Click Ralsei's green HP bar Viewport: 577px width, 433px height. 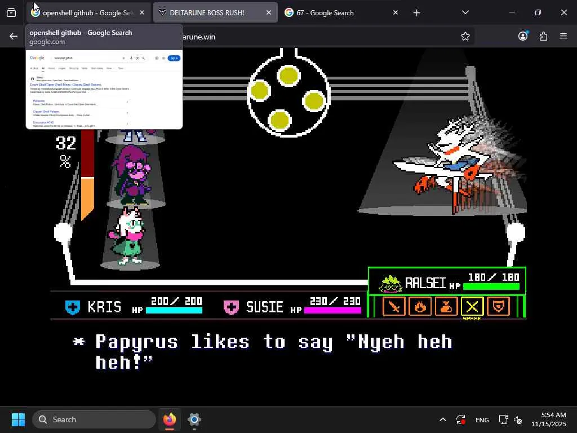[491, 286]
